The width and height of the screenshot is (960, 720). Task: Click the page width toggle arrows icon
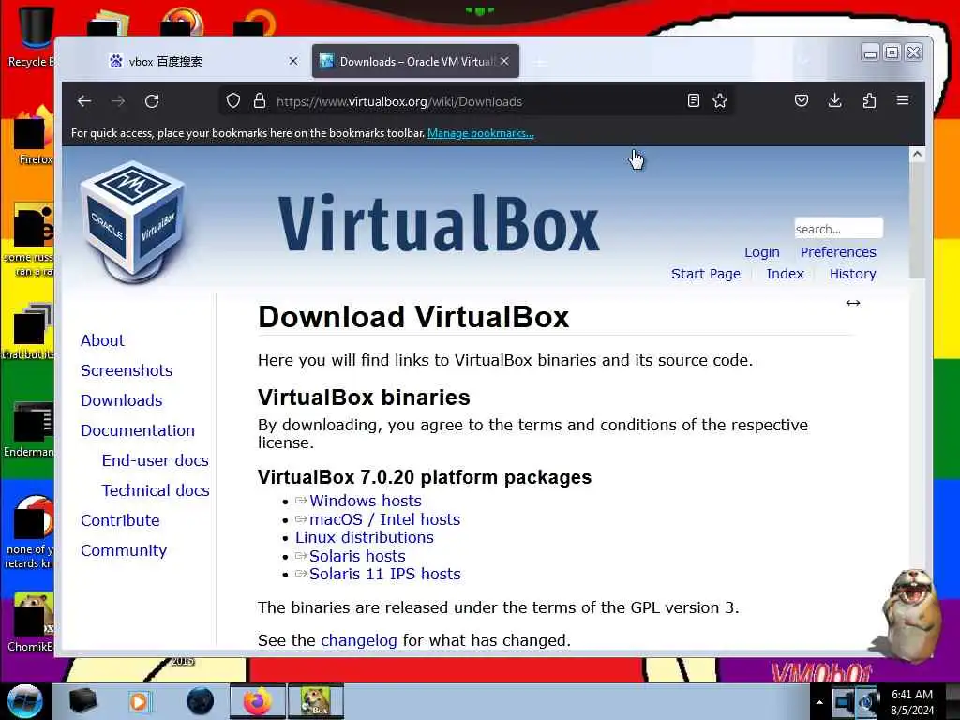point(853,303)
